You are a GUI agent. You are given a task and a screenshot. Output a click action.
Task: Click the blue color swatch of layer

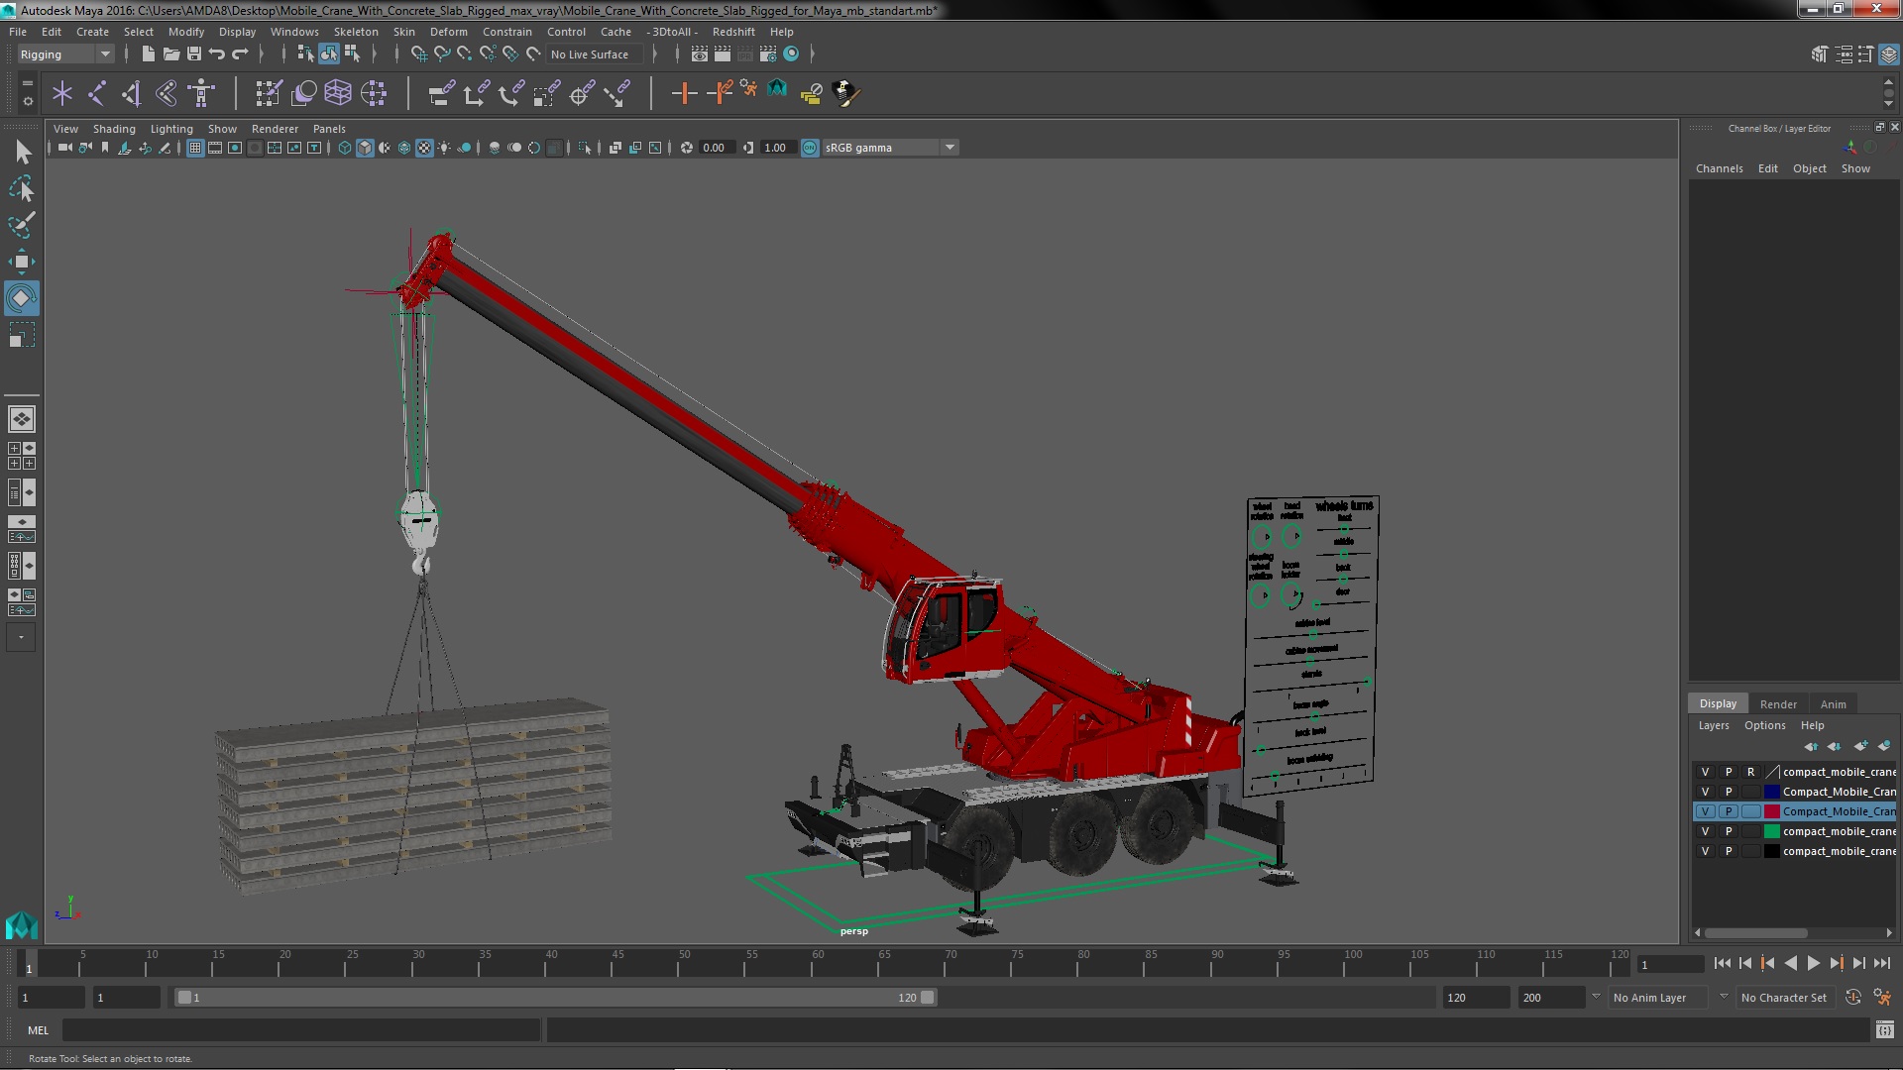click(1771, 792)
